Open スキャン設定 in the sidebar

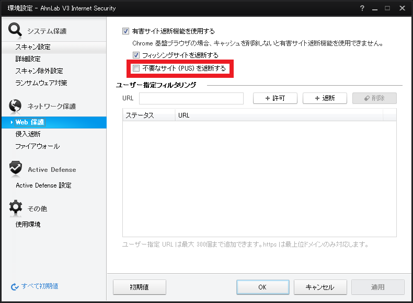click(x=54, y=47)
